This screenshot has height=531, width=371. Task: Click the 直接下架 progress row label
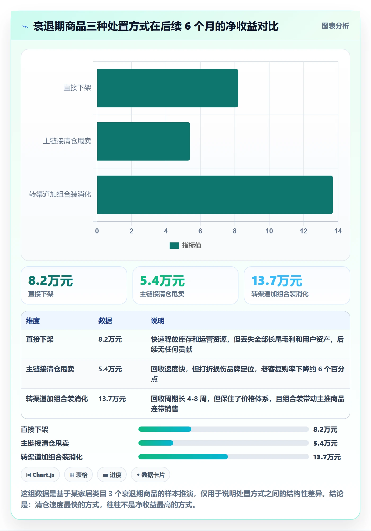pos(34,429)
